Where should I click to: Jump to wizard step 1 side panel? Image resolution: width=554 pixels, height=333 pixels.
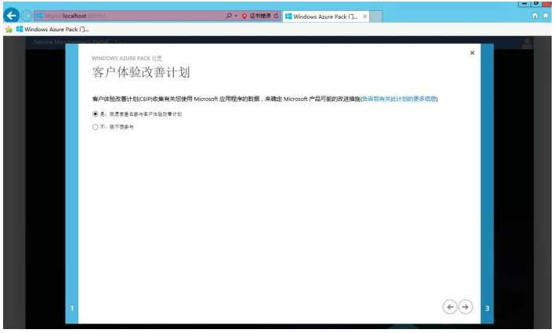pyautogui.click(x=72, y=183)
